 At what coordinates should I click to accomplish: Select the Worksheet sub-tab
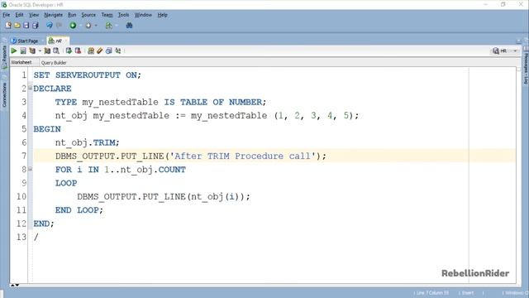click(x=21, y=63)
